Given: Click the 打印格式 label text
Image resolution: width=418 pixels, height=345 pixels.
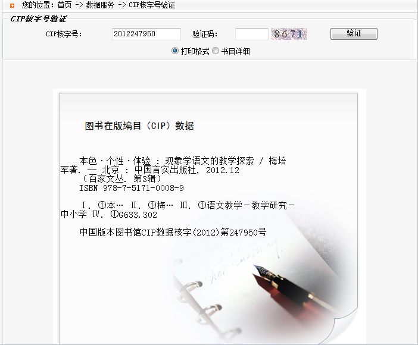Looking at the screenshot, I should (x=195, y=51).
